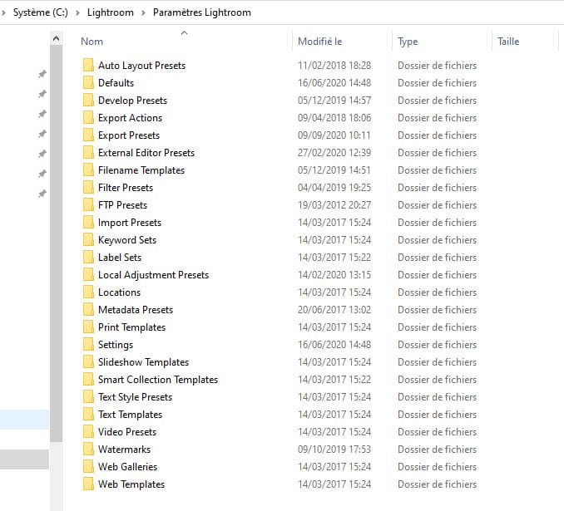
Task: Click the Smart Collection Templates folder icon
Action: (x=88, y=379)
